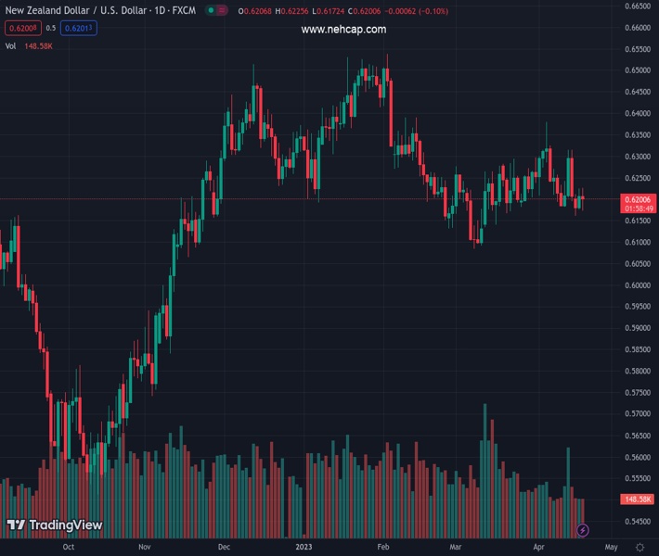Click the blue buy price 0.6201 box
The image size is (659, 556).
point(81,28)
